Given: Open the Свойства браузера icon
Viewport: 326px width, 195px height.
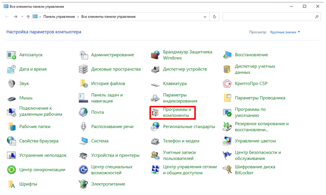Looking at the screenshot, I should point(11,141).
